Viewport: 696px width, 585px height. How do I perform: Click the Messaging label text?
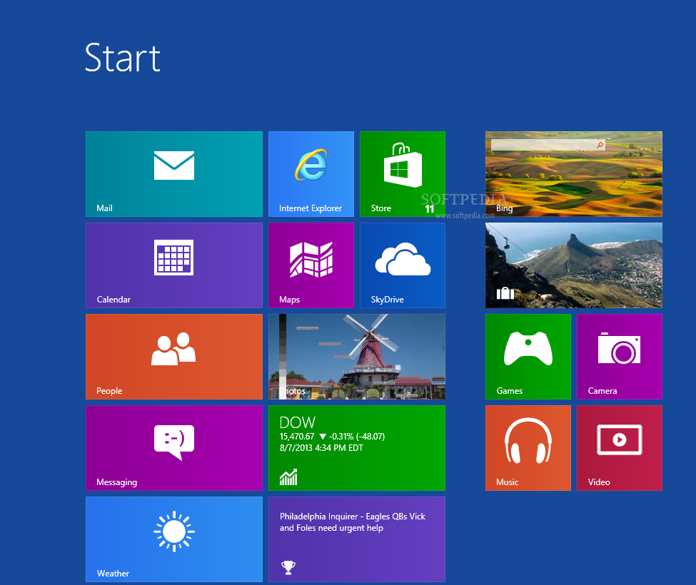click(117, 482)
